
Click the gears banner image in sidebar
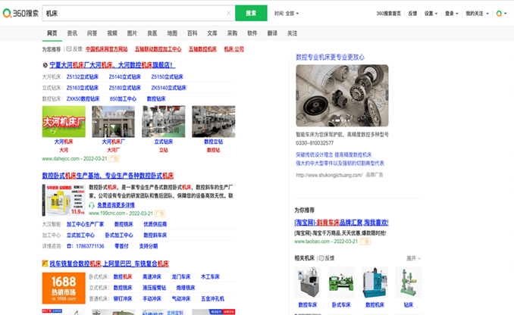pos(342,95)
